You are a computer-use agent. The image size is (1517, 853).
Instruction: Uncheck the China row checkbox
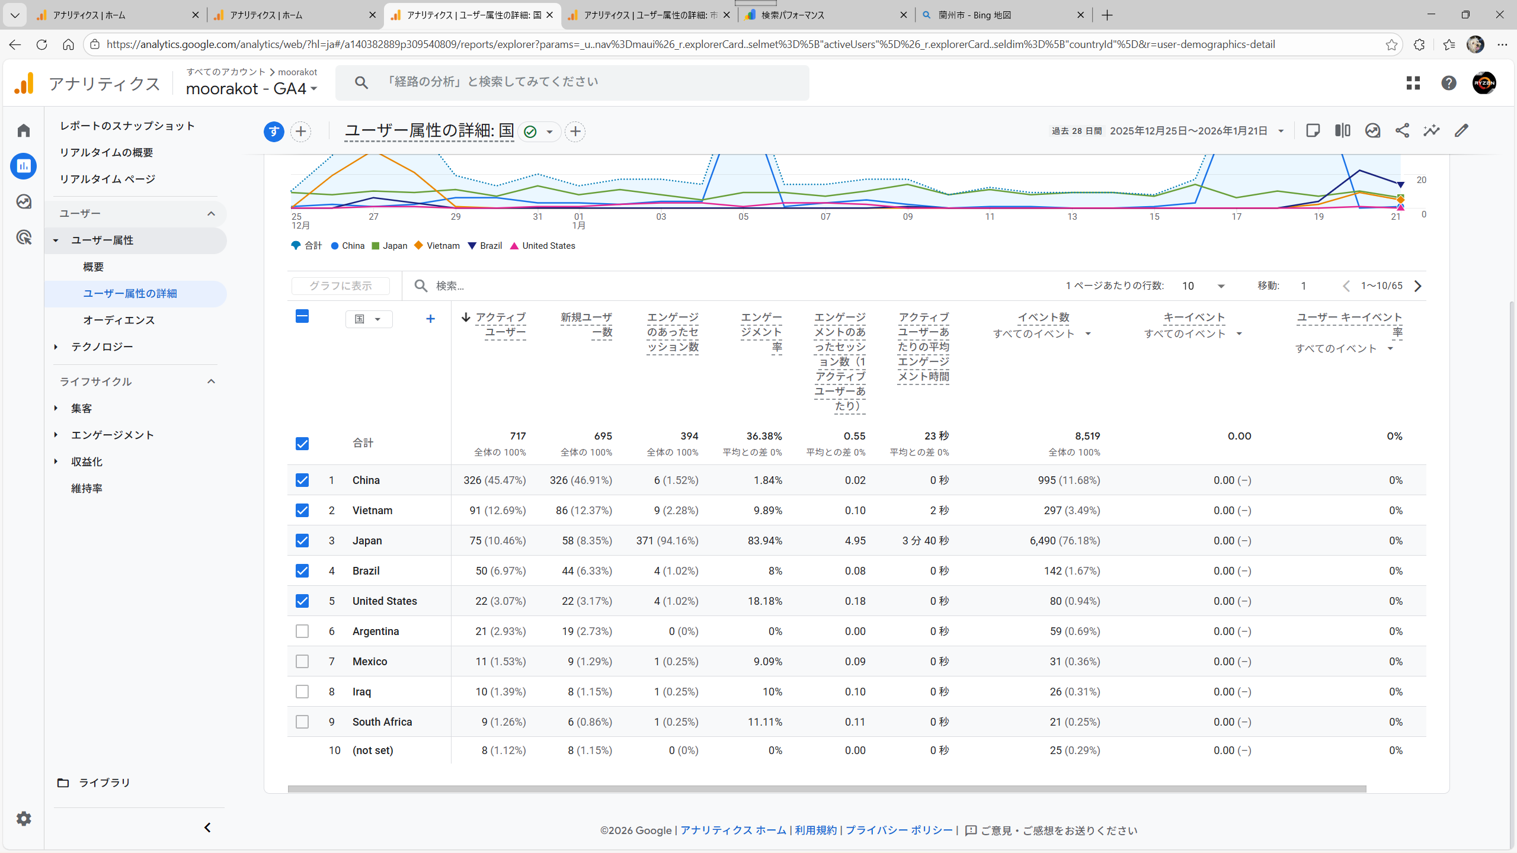click(x=302, y=480)
